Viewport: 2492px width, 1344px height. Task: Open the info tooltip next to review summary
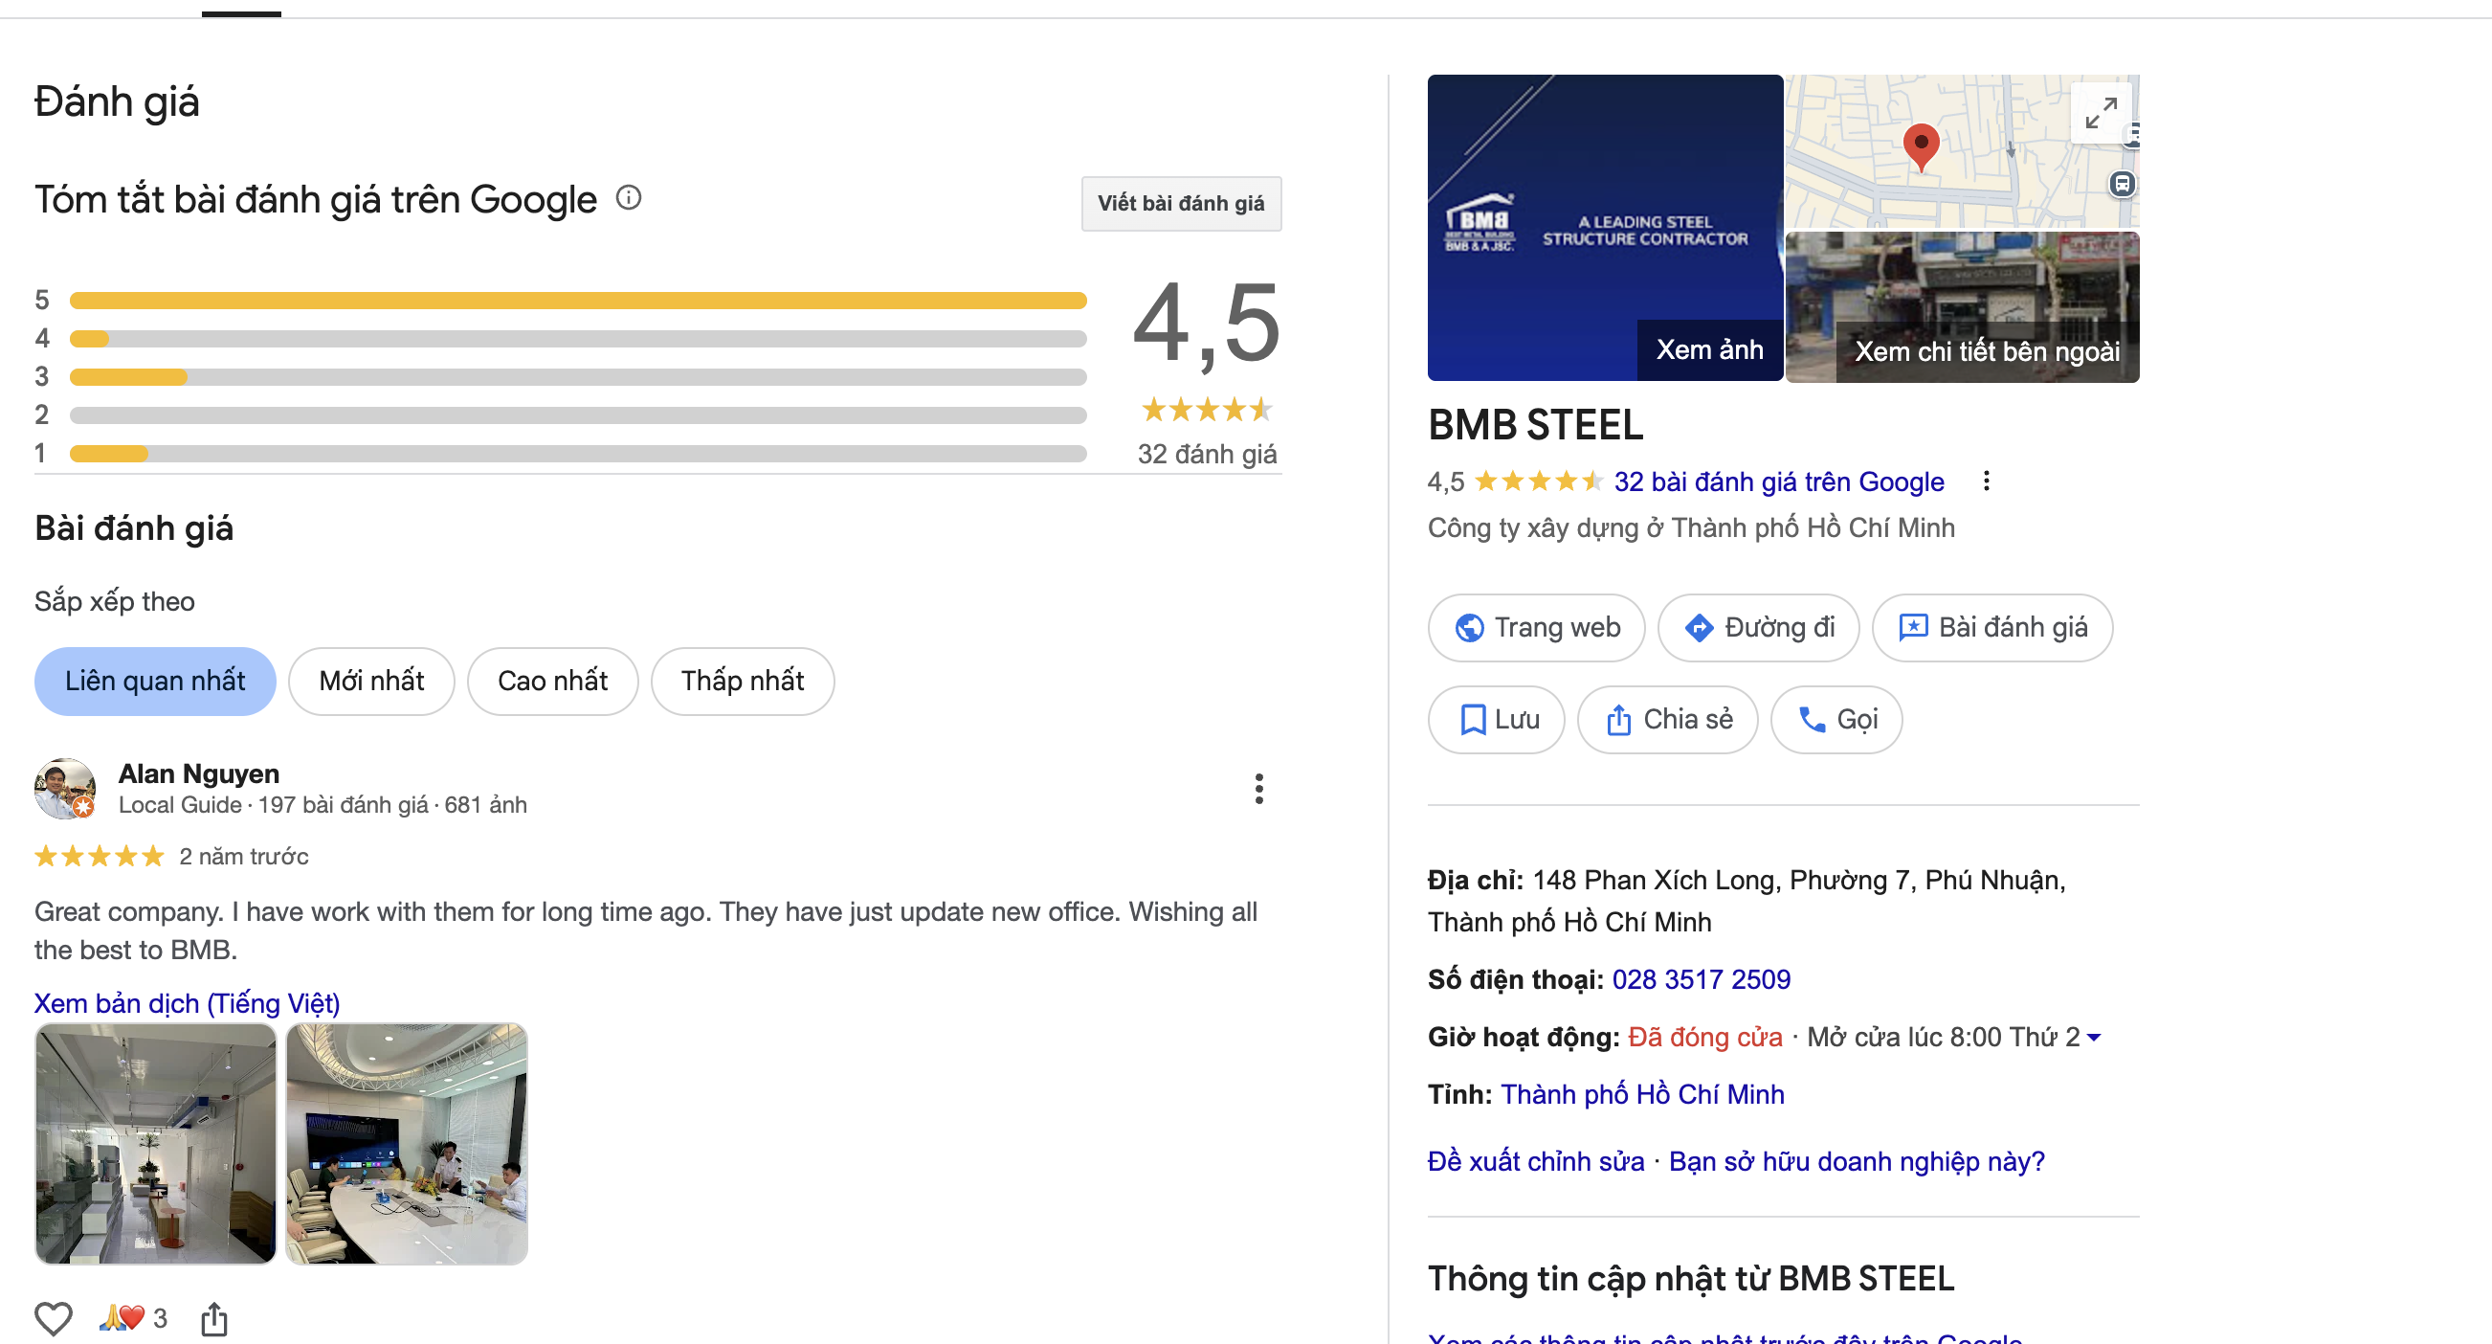[x=630, y=197]
